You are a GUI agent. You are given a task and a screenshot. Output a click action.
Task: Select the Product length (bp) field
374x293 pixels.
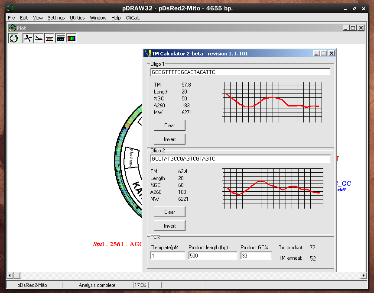(212, 256)
